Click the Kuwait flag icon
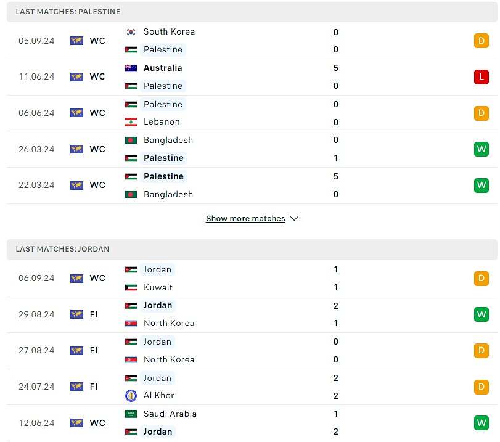The image size is (500, 442). pos(131,287)
